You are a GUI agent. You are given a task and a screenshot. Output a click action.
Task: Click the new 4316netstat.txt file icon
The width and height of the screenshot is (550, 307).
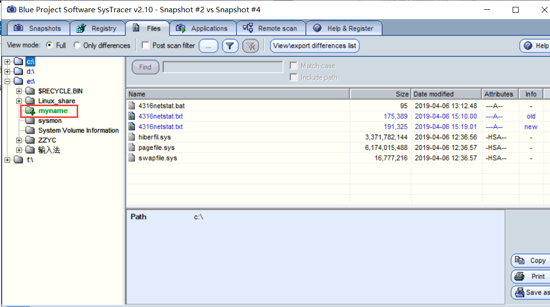point(132,127)
